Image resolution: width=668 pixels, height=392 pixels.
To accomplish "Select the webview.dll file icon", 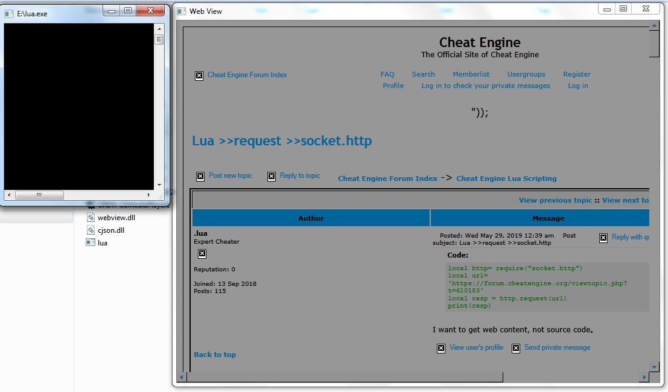I will tap(91, 218).
